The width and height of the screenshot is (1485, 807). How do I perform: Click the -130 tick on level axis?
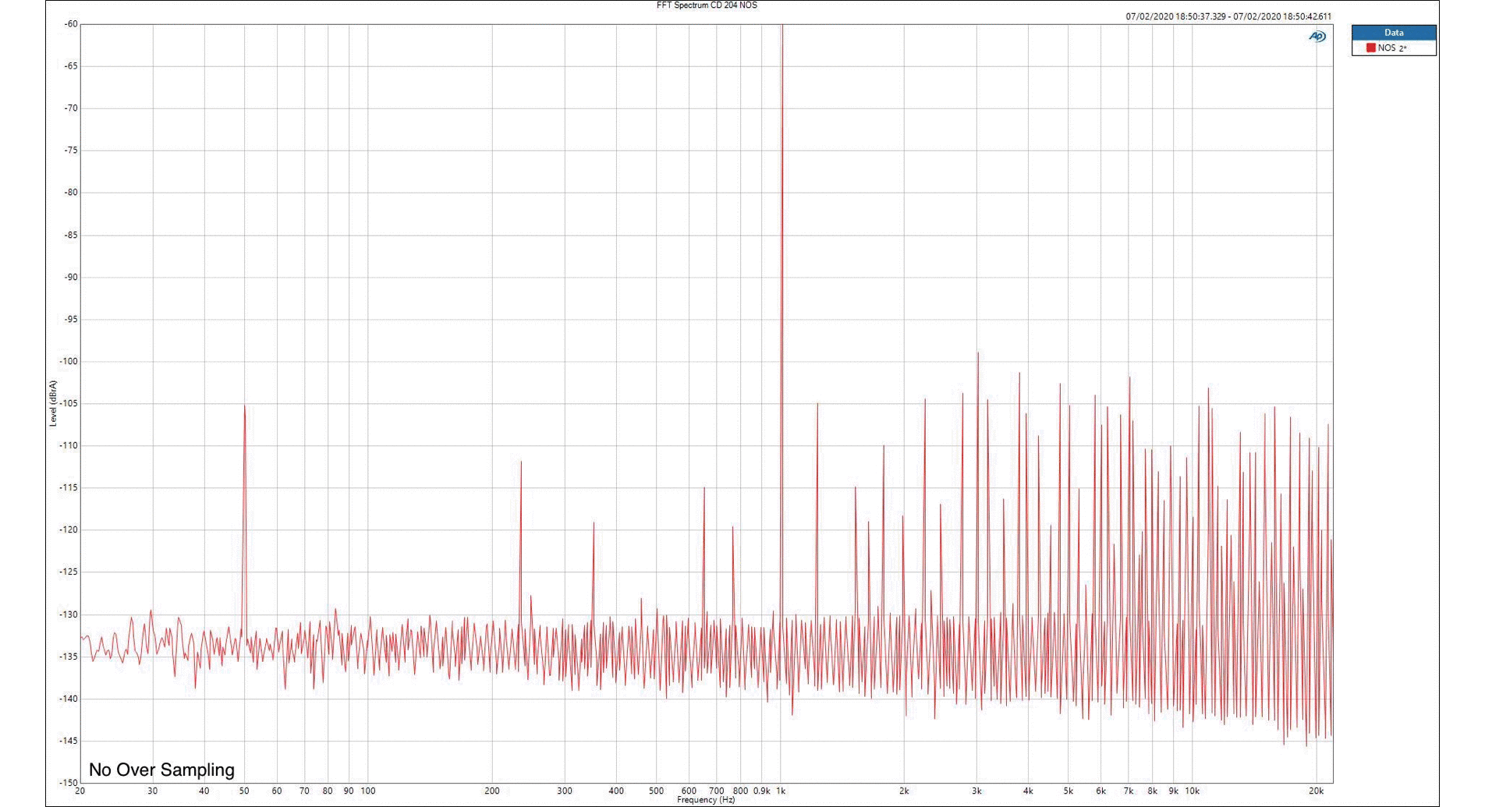(69, 614)
